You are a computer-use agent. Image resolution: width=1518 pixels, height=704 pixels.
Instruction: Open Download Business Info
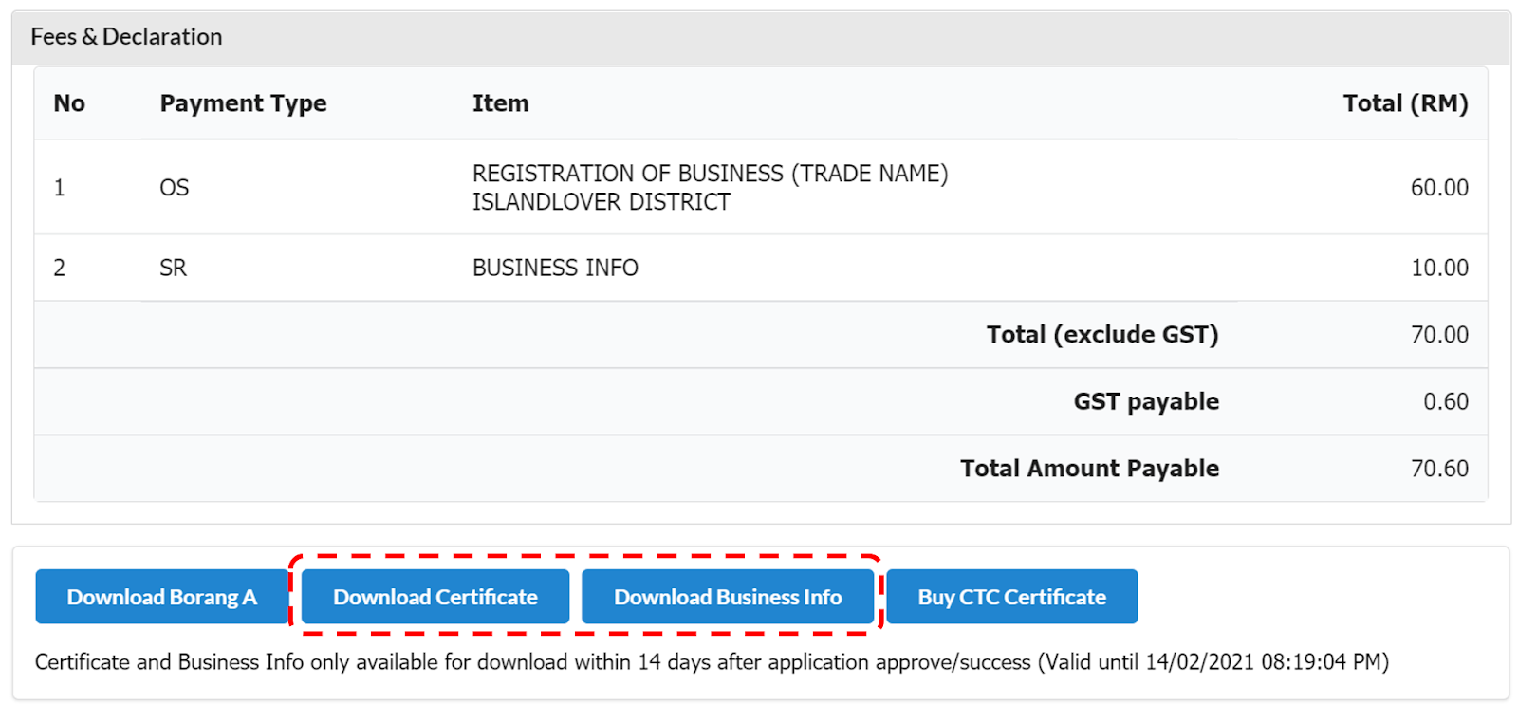pyautogui.click(x=728, y=597)
